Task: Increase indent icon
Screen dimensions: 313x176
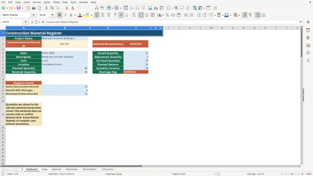Action: tap(199, 15)
